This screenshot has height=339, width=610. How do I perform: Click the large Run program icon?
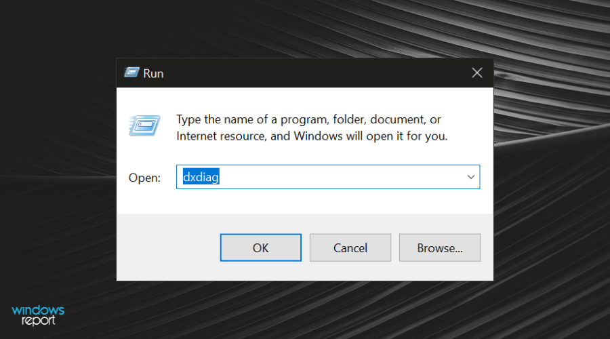click(144, 125)
